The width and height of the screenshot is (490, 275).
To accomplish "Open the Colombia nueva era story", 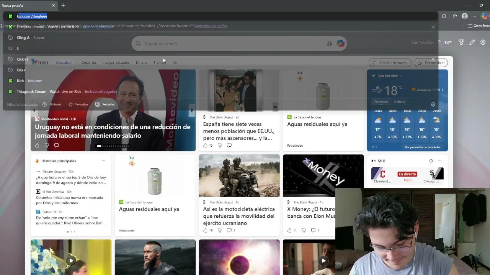I will click(70, 200).
